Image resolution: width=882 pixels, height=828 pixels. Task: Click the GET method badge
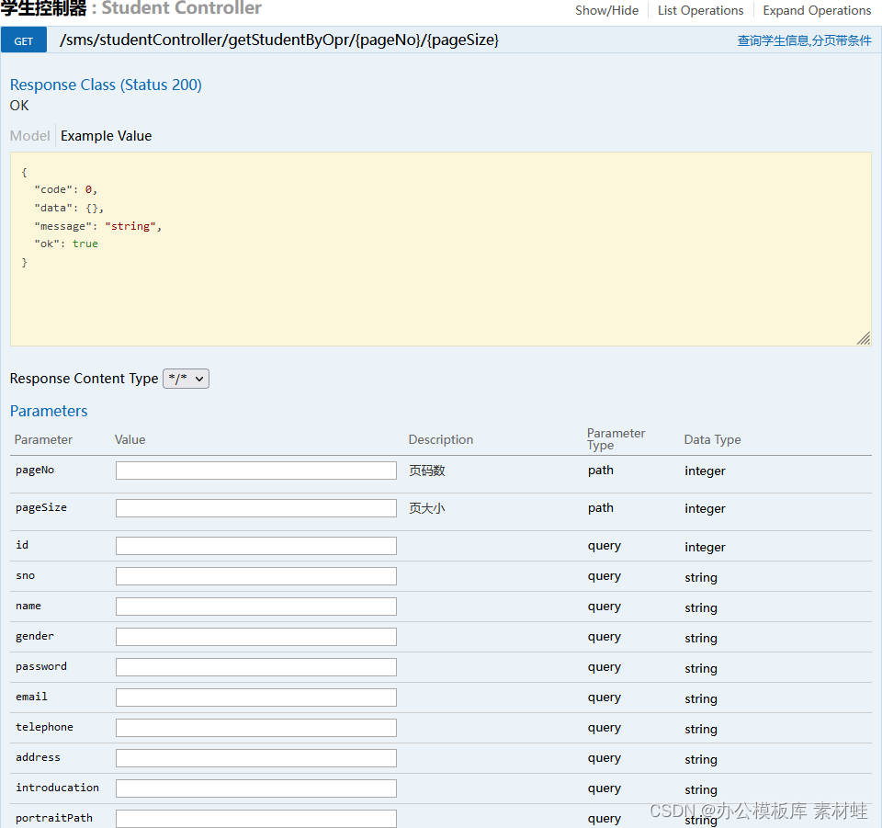click(x=24, y=40)
